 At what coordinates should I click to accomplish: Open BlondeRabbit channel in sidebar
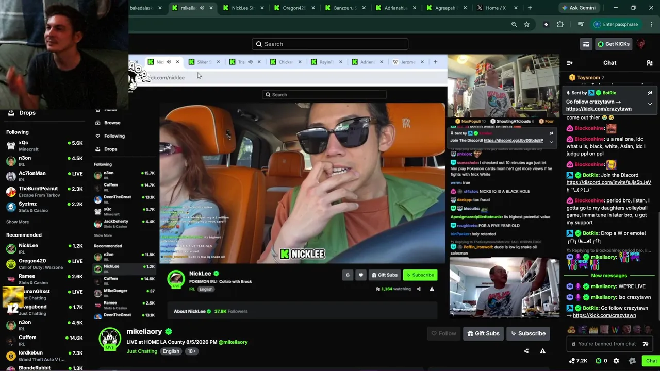(44, 367)
